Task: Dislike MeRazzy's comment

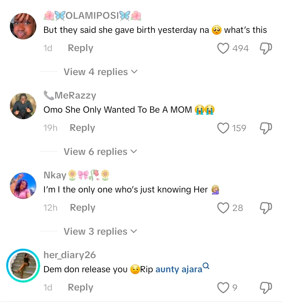Action: (x=266, y=128)
